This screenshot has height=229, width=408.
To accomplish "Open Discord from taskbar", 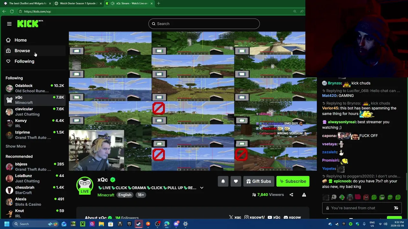I will (176, 224).
